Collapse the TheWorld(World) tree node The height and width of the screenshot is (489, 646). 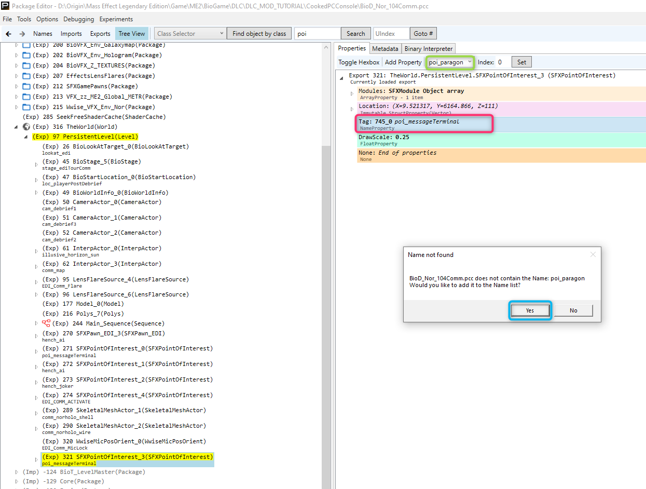click(x=17, y=127)
